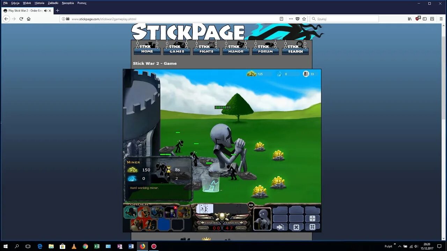
Task: Click the single X cancel command
Action: (x=296, y=227)
